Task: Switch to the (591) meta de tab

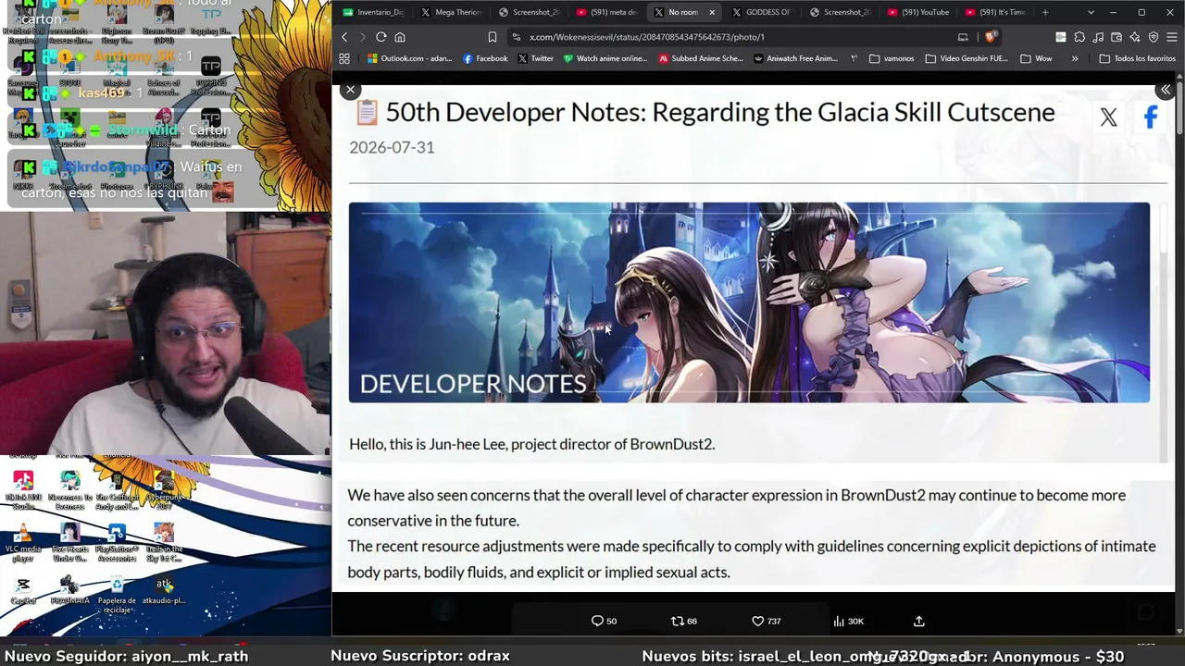Action: [606, 12]
